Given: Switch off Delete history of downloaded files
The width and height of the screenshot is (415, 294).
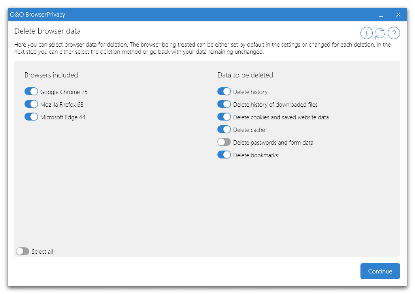Looking at the screenshot, I should (x=224, y=104).
